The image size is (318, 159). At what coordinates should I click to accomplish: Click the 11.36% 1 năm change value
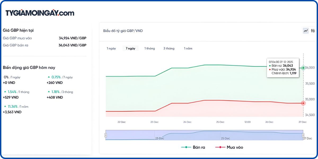click(12, 107)
